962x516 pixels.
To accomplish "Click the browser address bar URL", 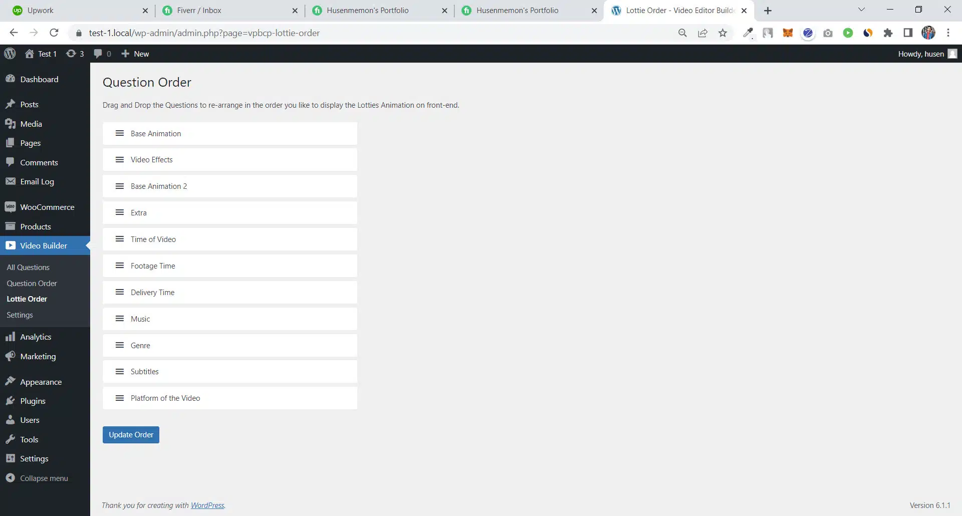I will pyautogui.click(x=204, y=33).
